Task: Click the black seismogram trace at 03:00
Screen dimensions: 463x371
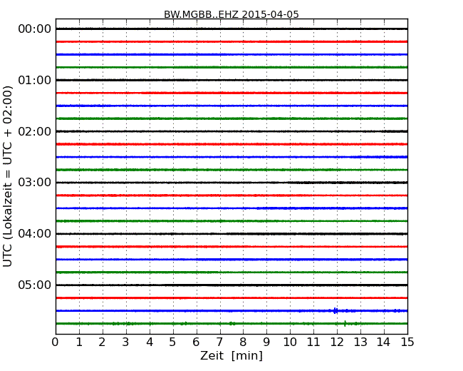Action: pos(231,183)
